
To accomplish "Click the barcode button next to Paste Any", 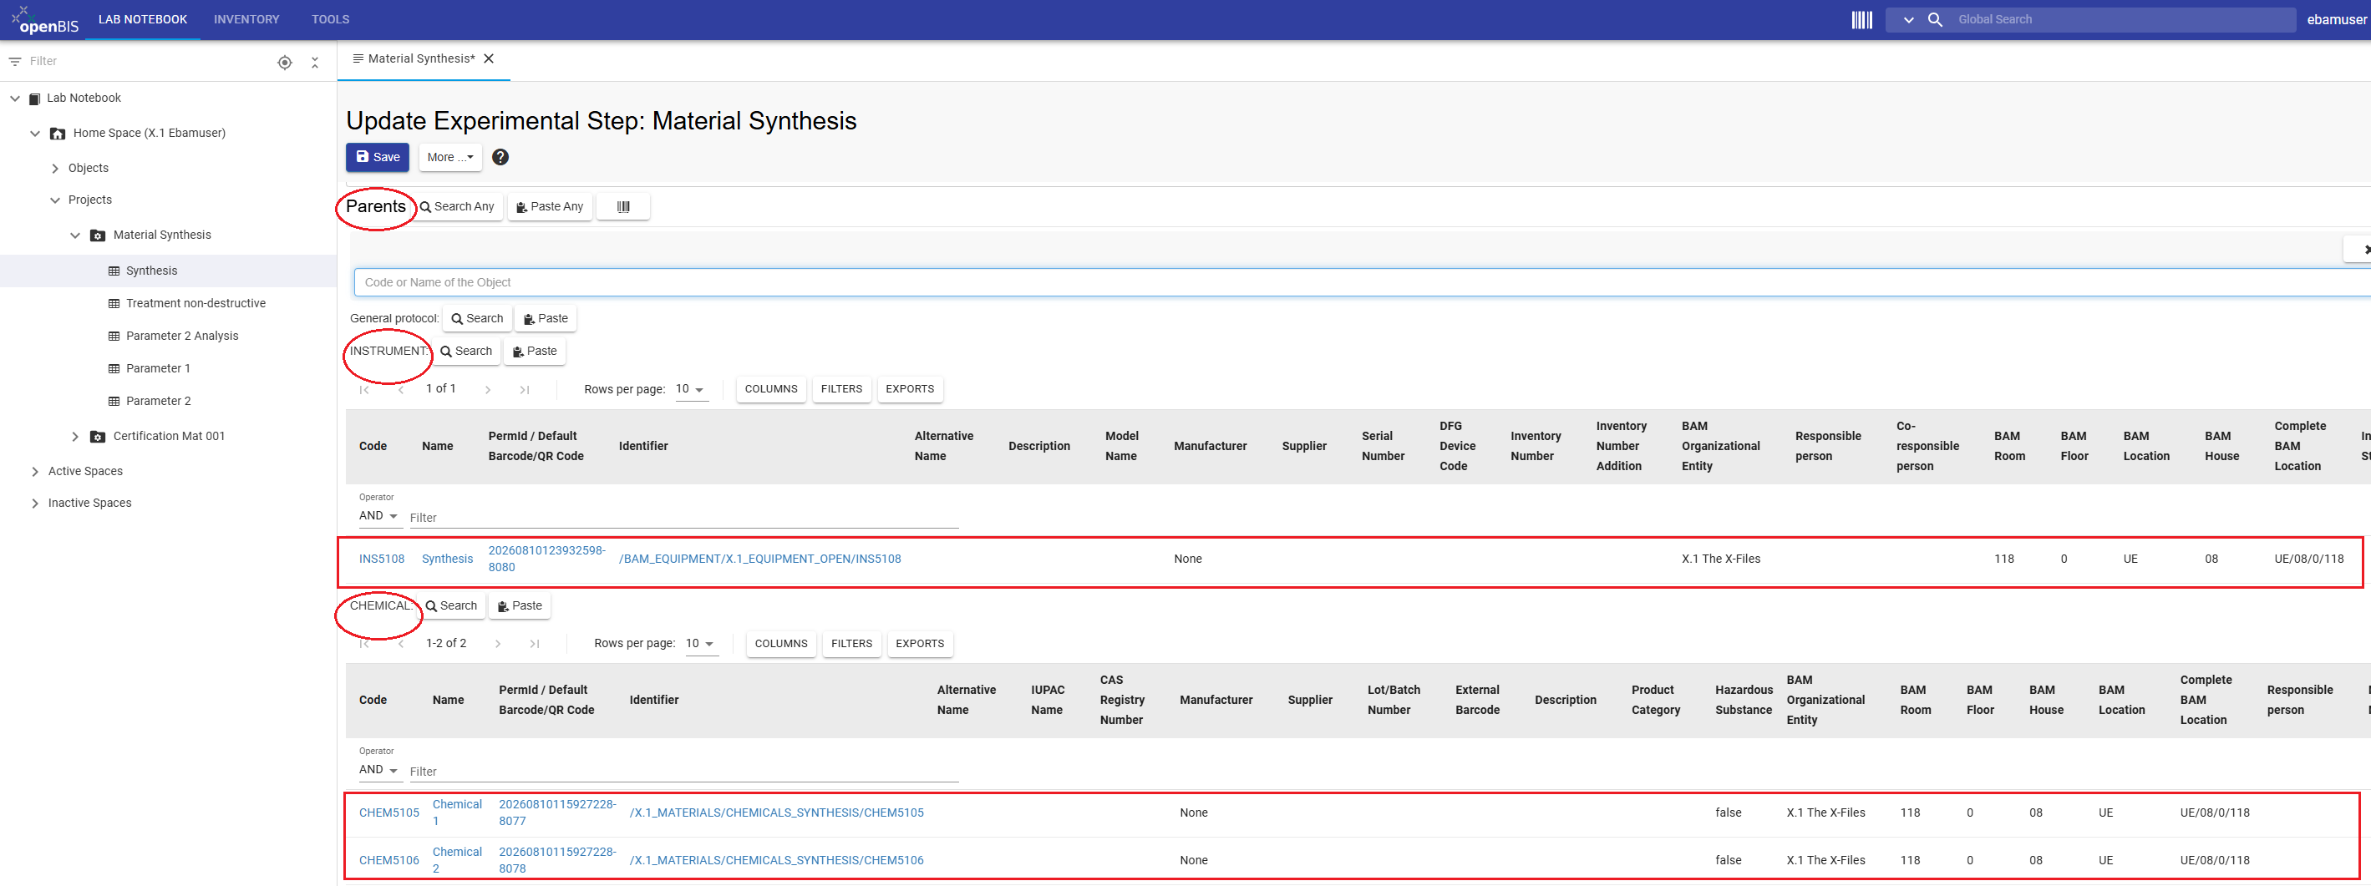I will point(623,207).
